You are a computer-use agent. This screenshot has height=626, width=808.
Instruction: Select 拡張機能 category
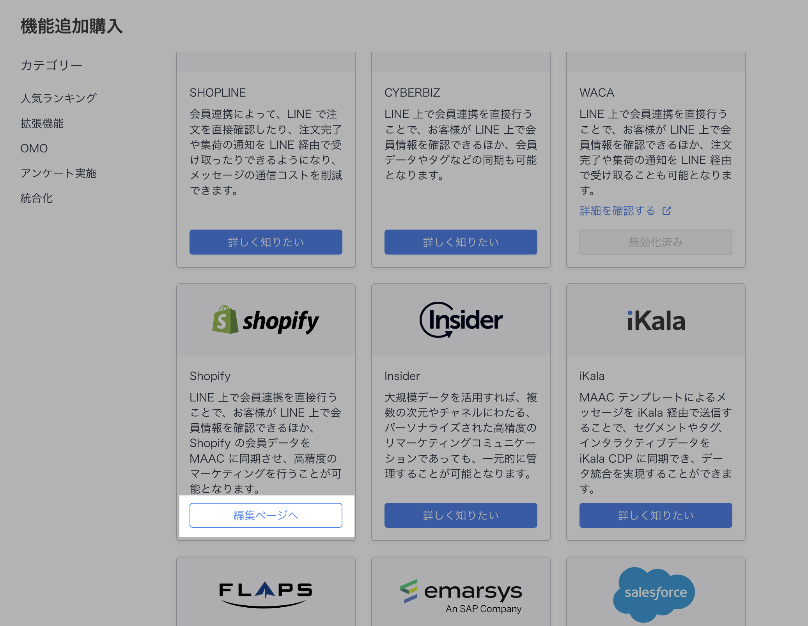pyautogui.click(x=42, y=124)
